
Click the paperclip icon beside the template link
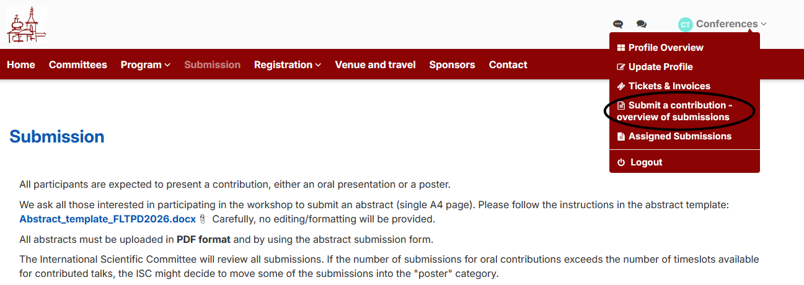click(x=203, y=219)
